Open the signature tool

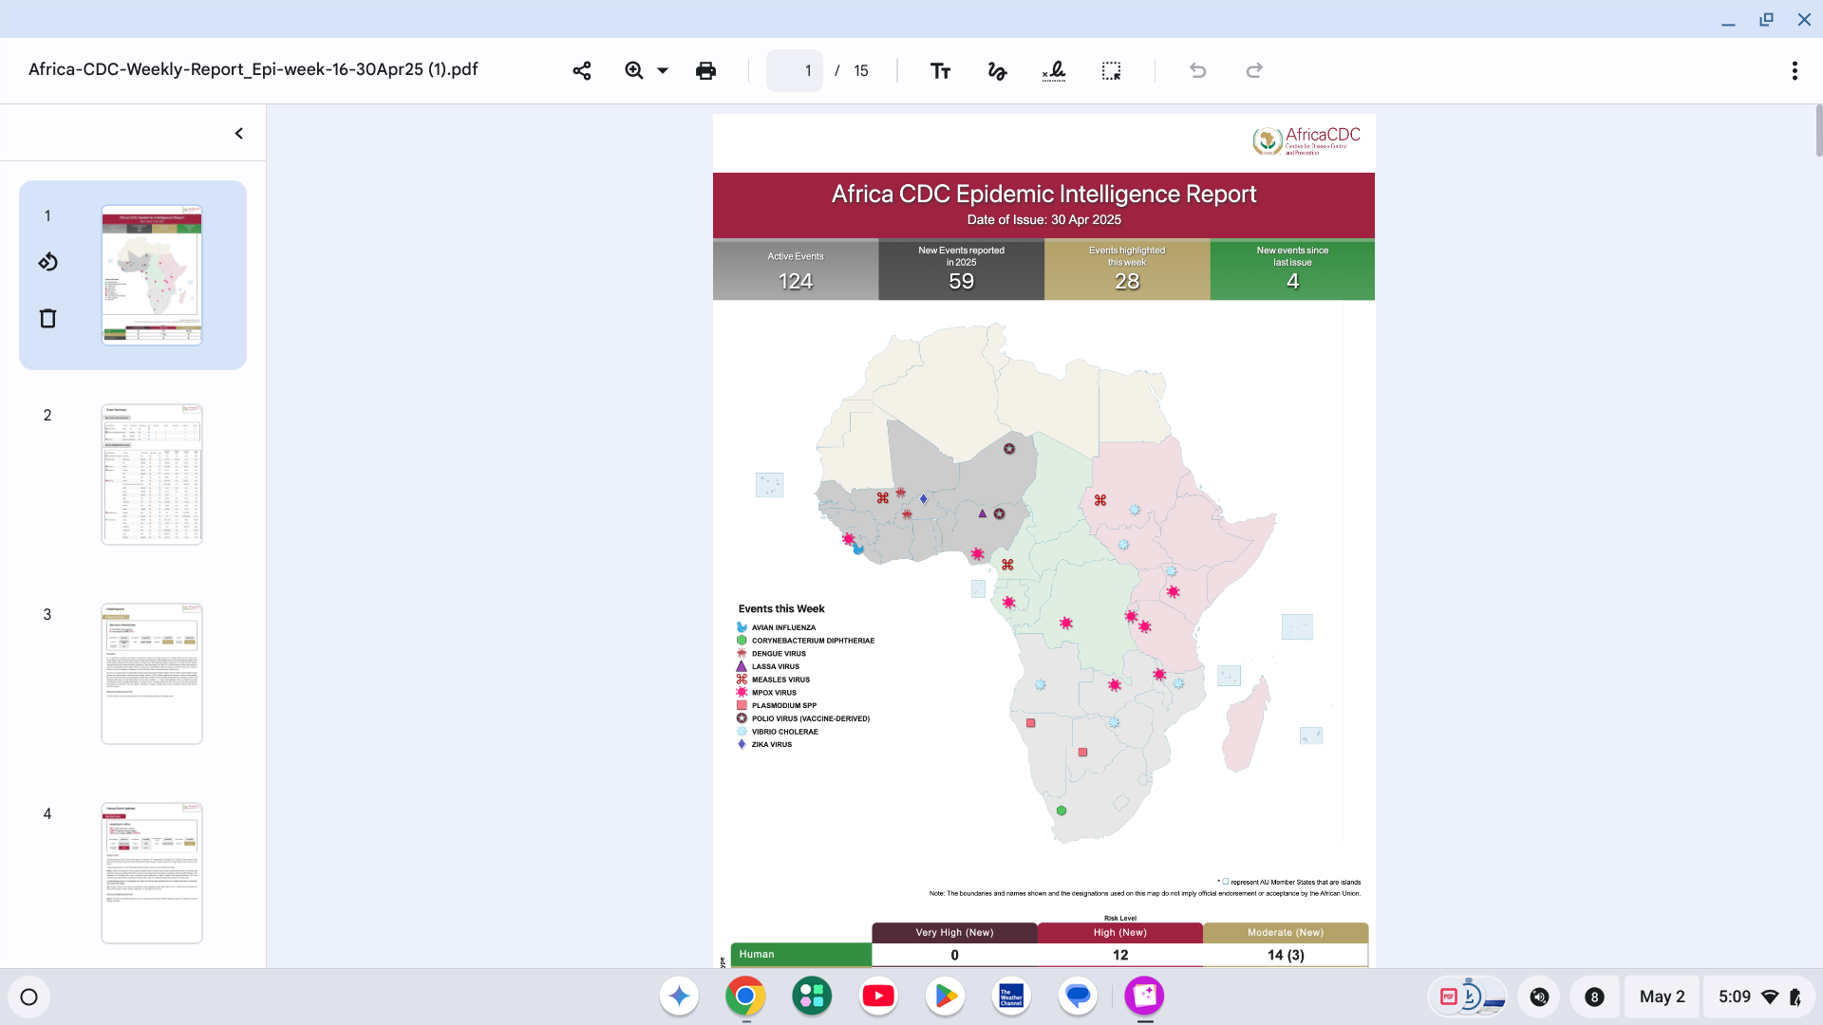(x=1054, y=71)
